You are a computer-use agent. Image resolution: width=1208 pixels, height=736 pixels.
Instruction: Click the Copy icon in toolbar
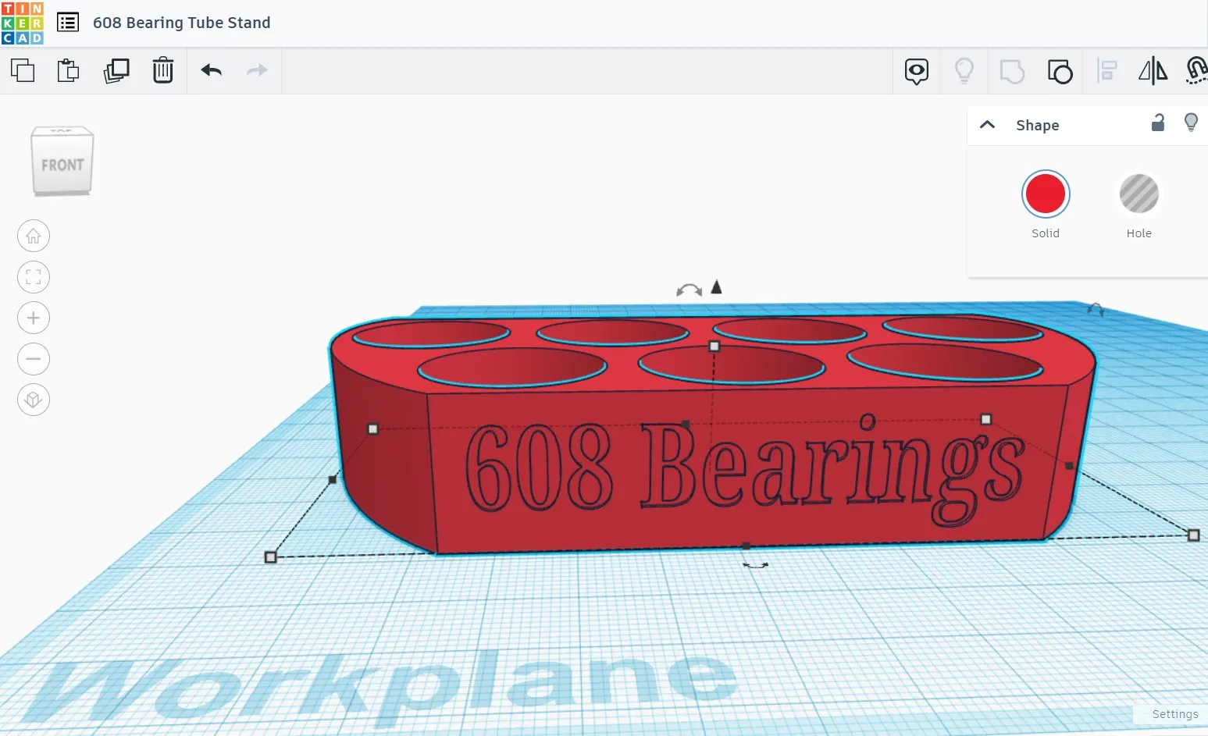pyautogui.click(x=23, y=71)
